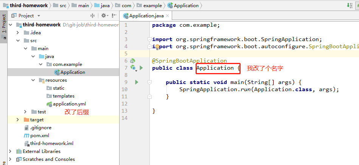This screenshot has width=359, height=165.
Task: Click the pom.xml Maven icon
Action: coord(26,136)
